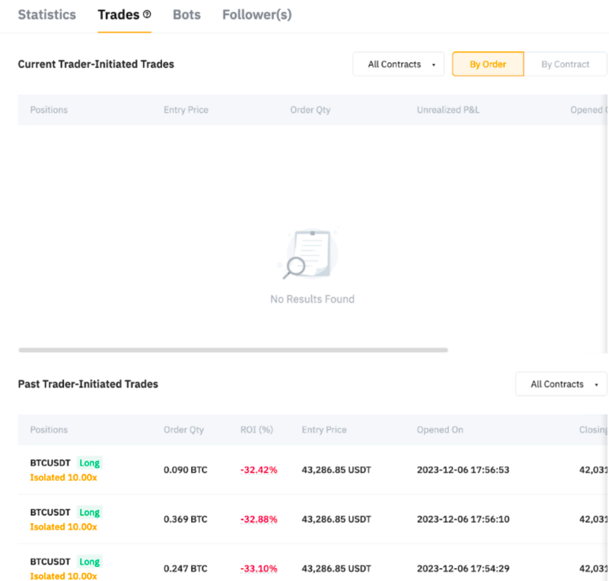Click the -32.88% ROI value
This screenshot has height=581, width=609.
pos(259,519)
